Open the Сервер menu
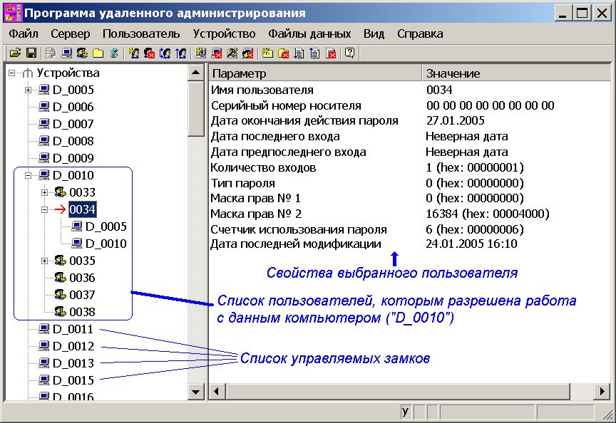Screen dimensions: 616x423 point(71,33)
